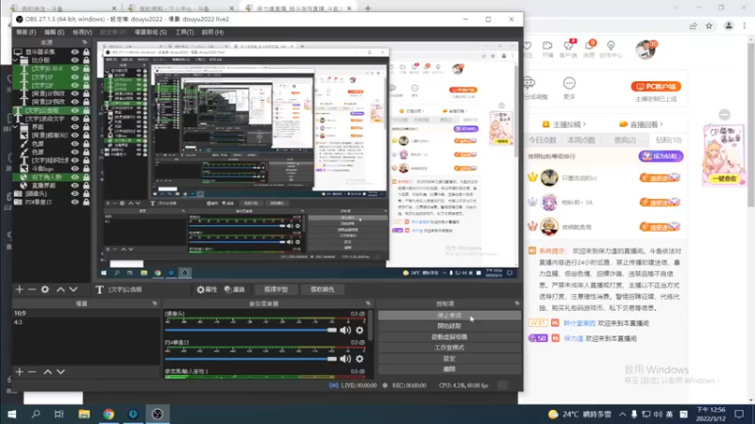Add a new source with the plus icon

pyautogui.click(x=19, y=289)
